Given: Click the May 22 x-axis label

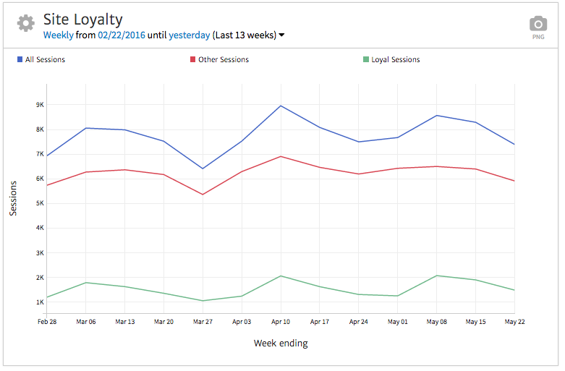Looking at the screenshot, I should (x=514, y=322).
